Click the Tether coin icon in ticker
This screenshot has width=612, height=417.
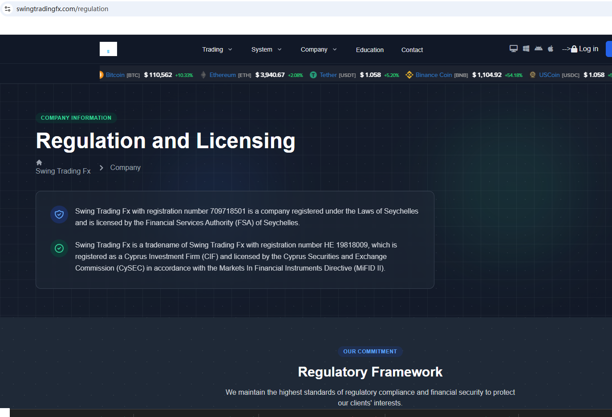coord(313,75)
